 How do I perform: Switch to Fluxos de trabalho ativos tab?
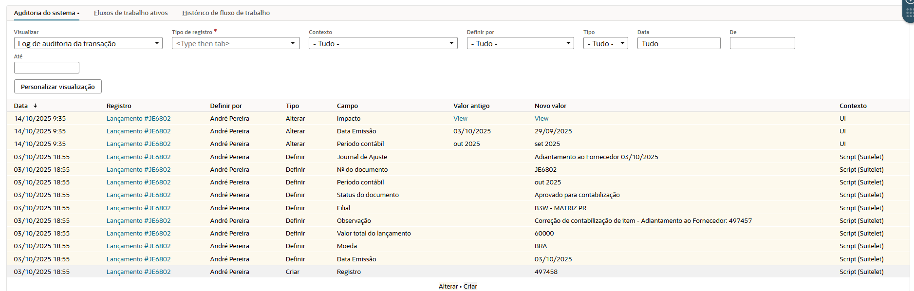131,13
